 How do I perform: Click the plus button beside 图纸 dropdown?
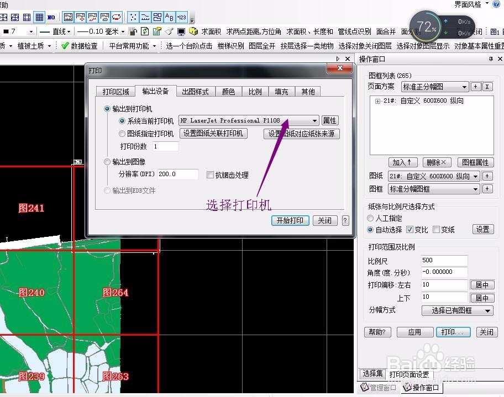(487, 176)
